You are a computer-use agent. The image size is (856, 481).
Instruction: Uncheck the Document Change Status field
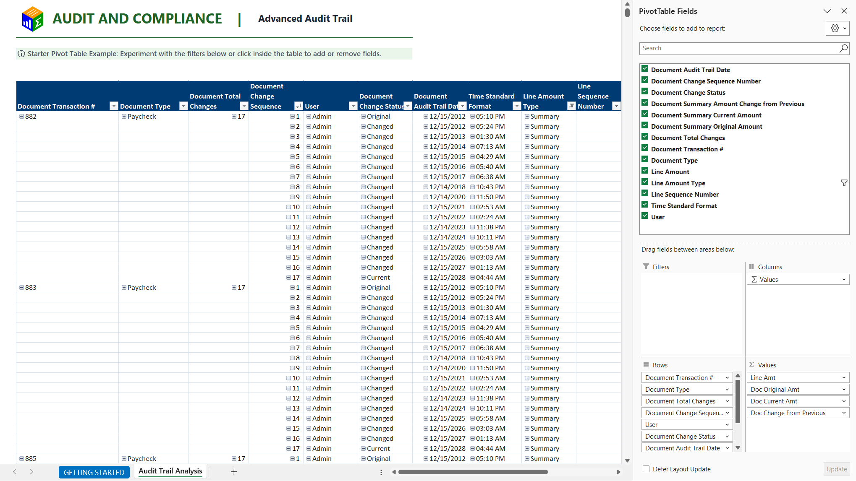645,91
